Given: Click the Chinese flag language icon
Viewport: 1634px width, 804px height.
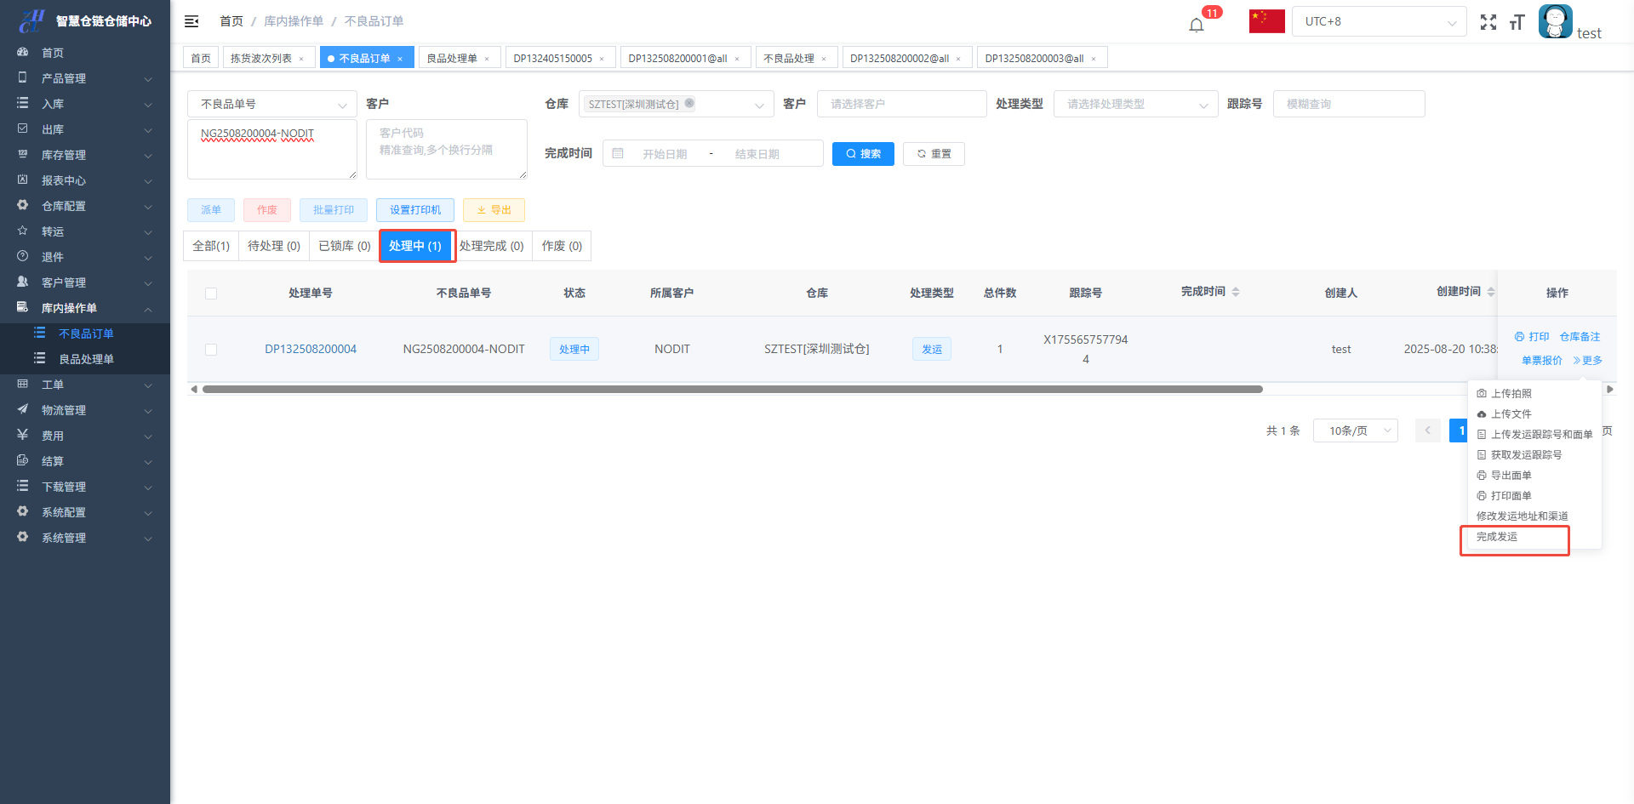Looking at the screenshot, I should coord(1266,21).
